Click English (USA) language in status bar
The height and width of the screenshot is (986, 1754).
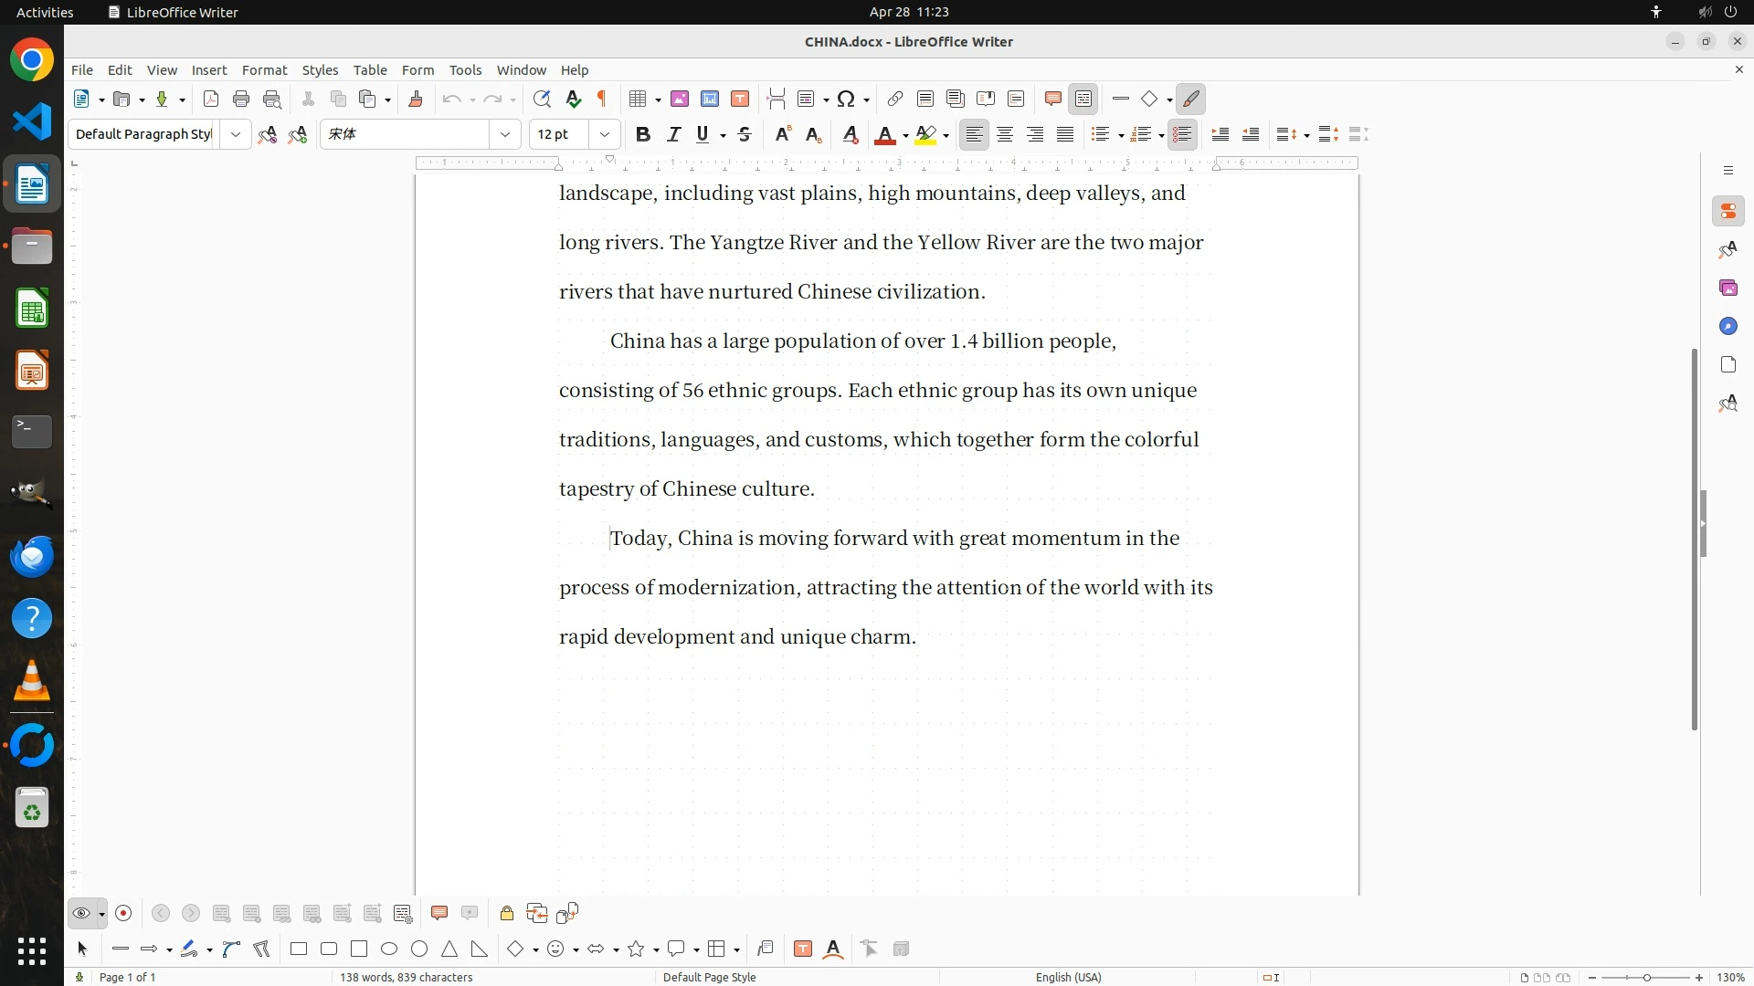[1068, 977]
